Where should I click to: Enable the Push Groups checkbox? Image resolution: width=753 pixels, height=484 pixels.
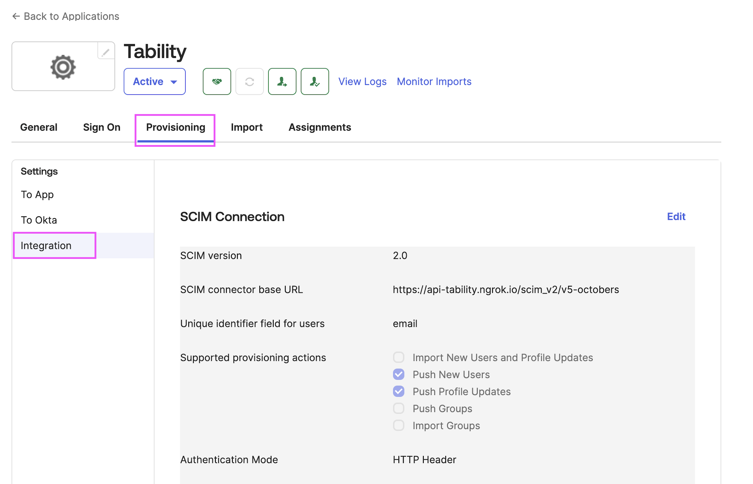point(398,408)
